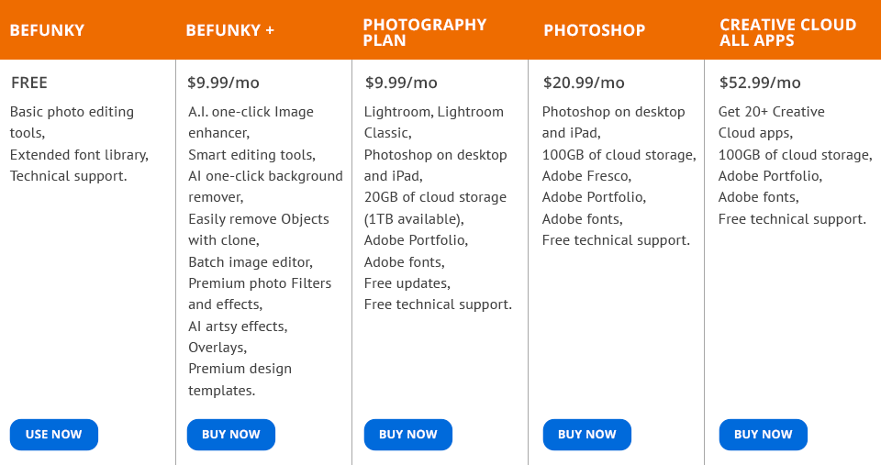The image size is (881, 465).
Task: Click BUY NOW for the Photography Plan
Action: 407,435
